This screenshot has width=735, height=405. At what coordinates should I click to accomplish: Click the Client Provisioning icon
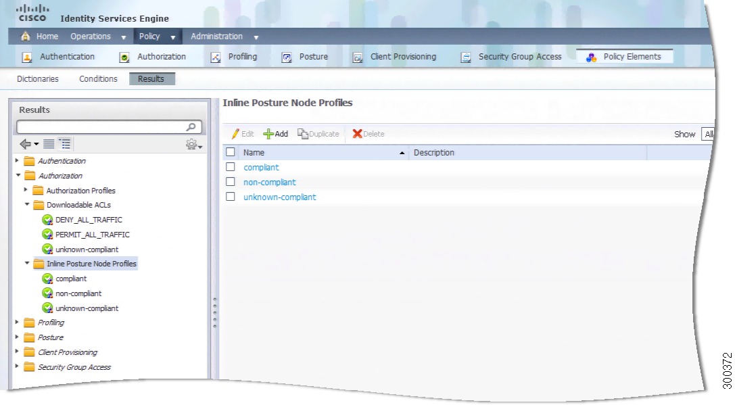click(358, 57)
